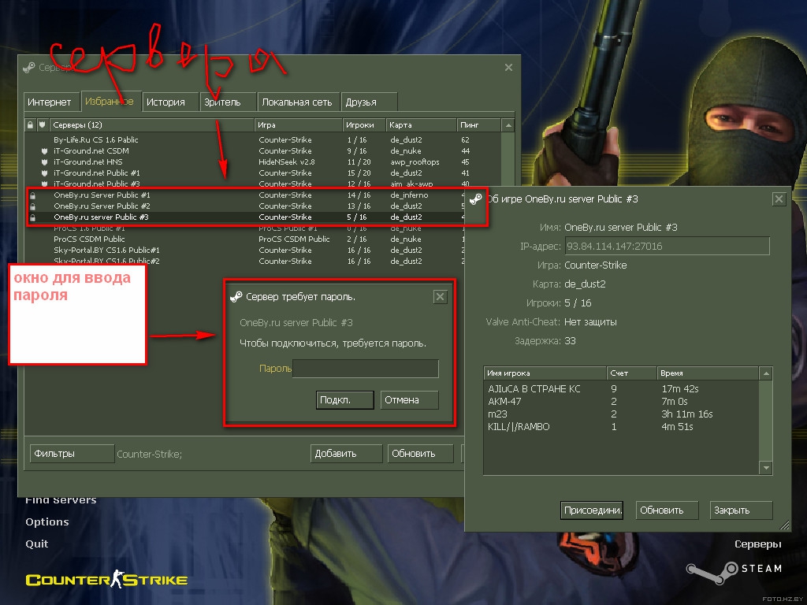Click Закрыть in the server info window

(741, 510)
